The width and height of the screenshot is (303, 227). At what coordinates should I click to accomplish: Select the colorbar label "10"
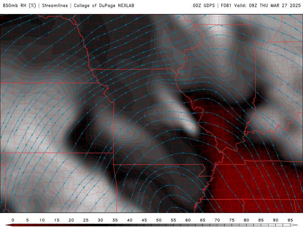(x=42, y=220)
